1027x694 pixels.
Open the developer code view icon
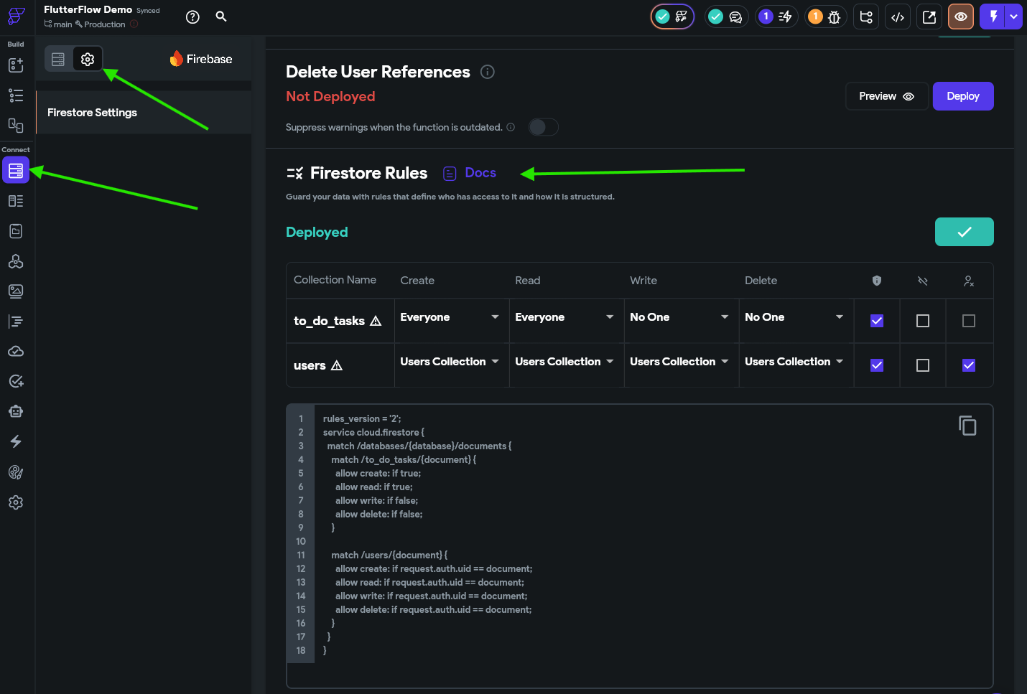[898, 17]
